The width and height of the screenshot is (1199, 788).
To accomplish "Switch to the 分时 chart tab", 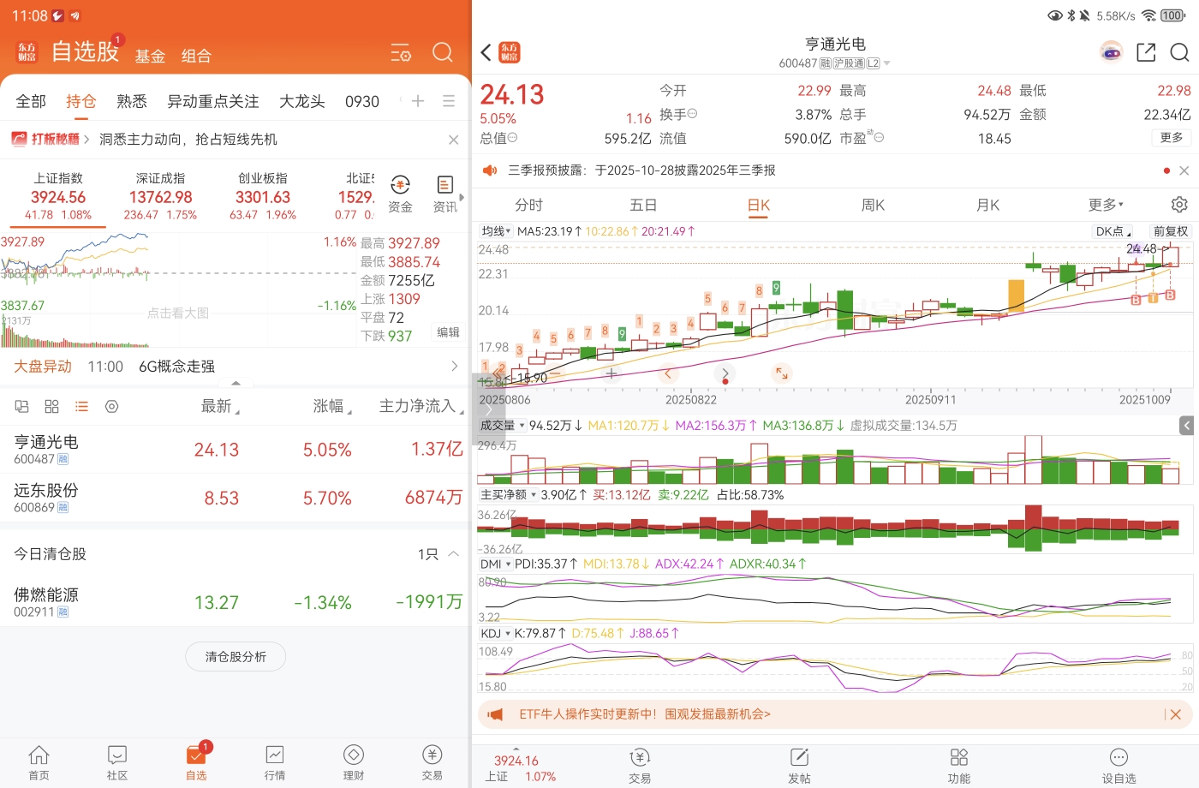I will pos(528,205).
